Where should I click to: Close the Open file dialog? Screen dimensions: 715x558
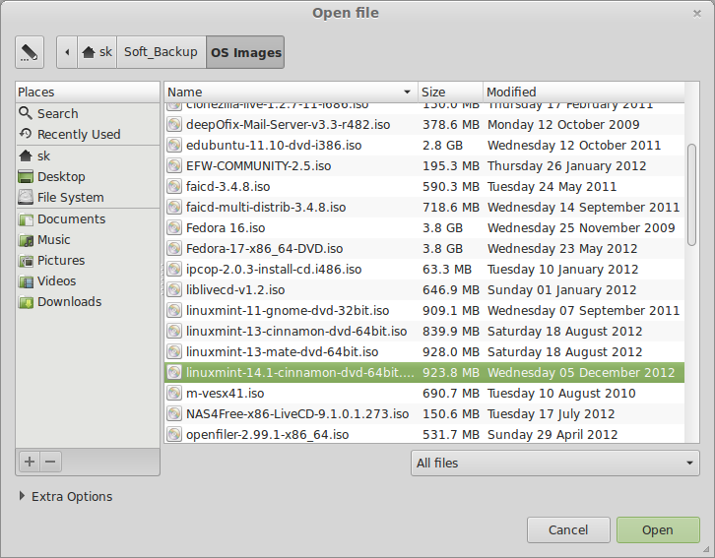point(696,14)
